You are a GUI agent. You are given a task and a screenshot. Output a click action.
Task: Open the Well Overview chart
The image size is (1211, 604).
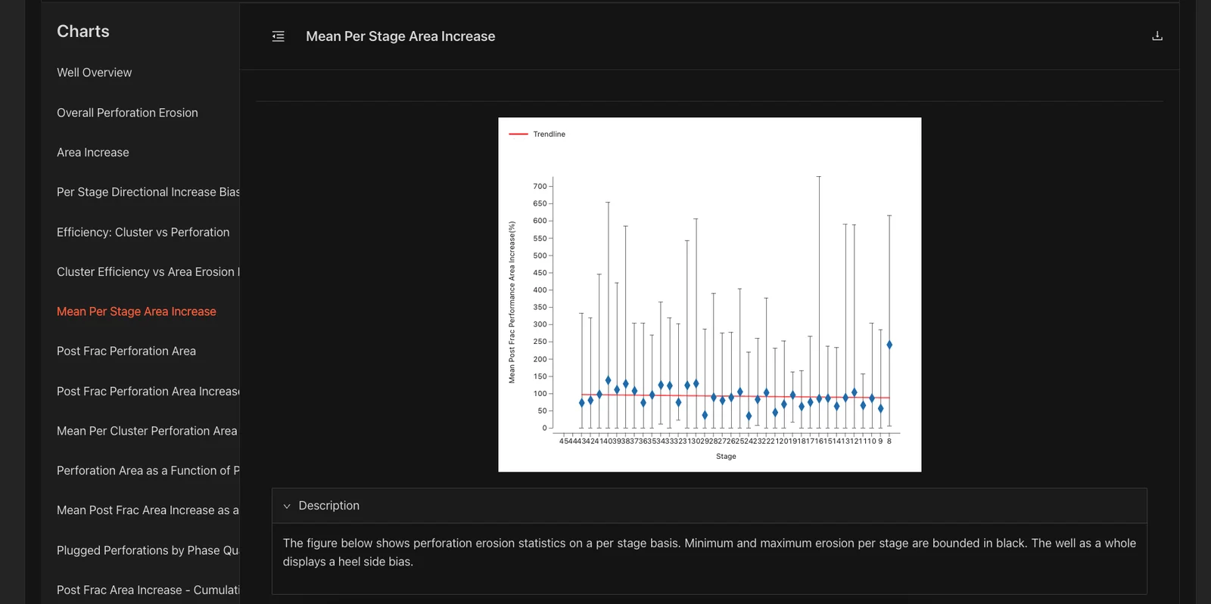(94, 73)
